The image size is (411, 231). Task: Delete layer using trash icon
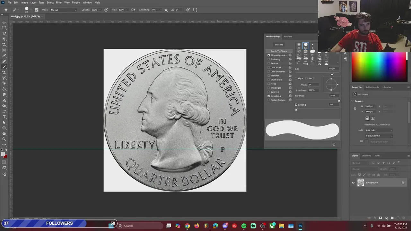coord(404,218)
